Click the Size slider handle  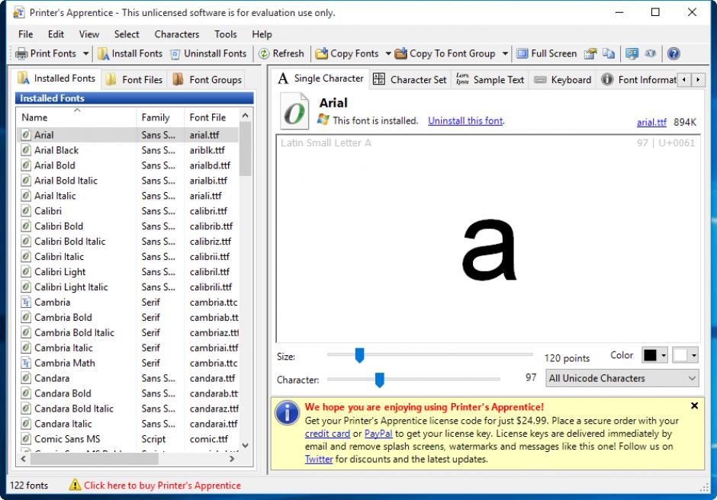point(359,354)
